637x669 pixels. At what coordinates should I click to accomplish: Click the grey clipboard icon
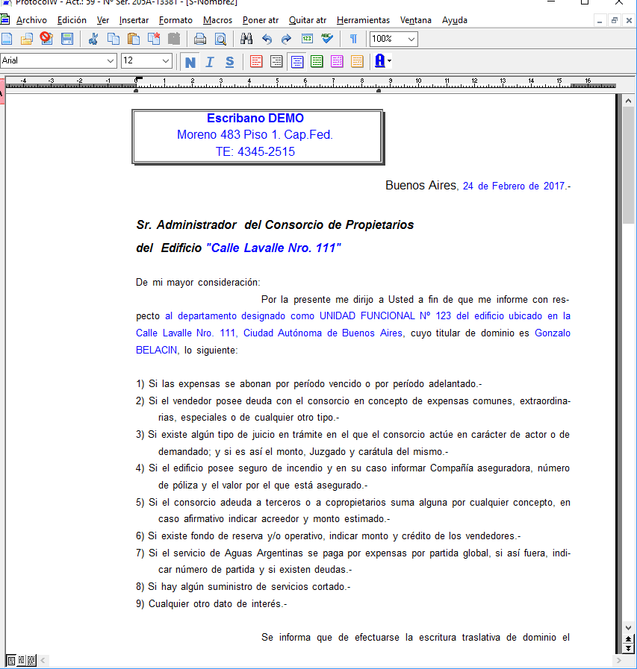tap(174, 39)
